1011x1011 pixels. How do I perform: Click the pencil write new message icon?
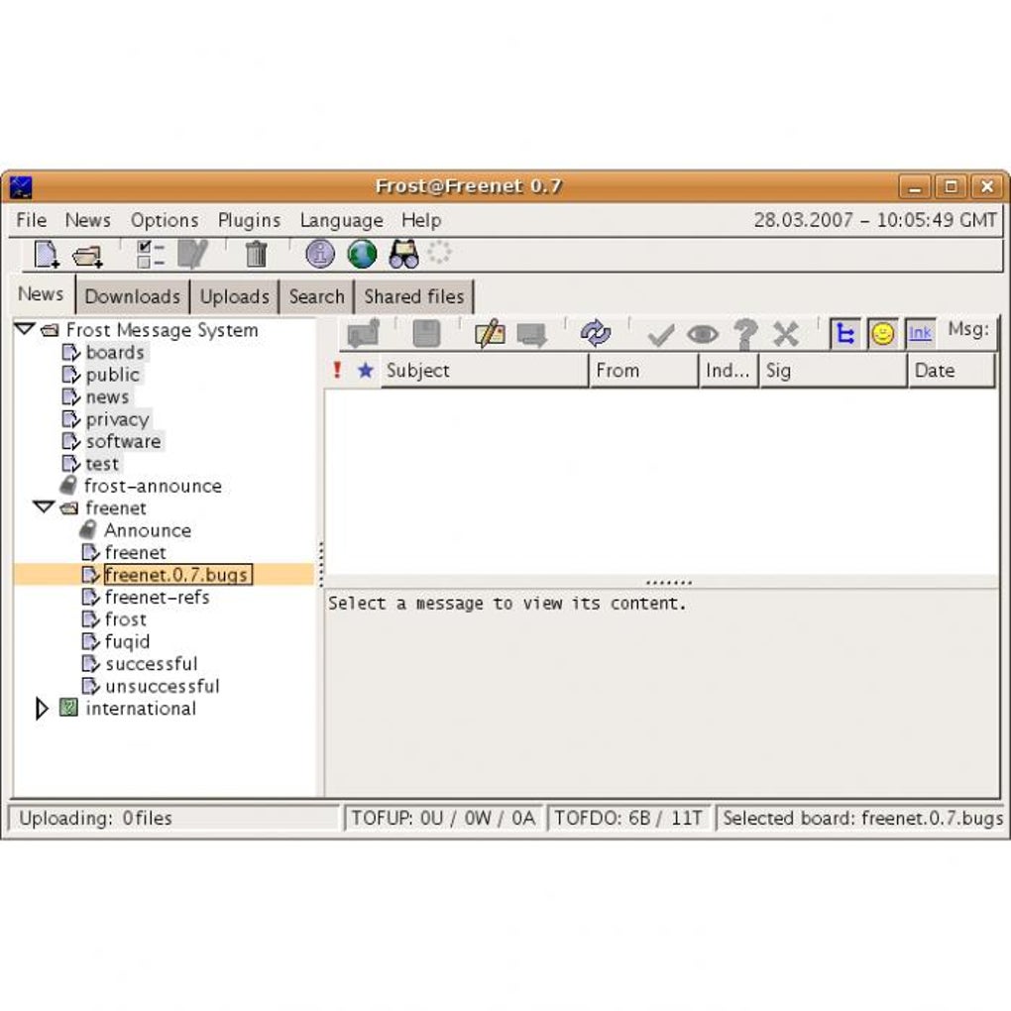tap(490, 334)
